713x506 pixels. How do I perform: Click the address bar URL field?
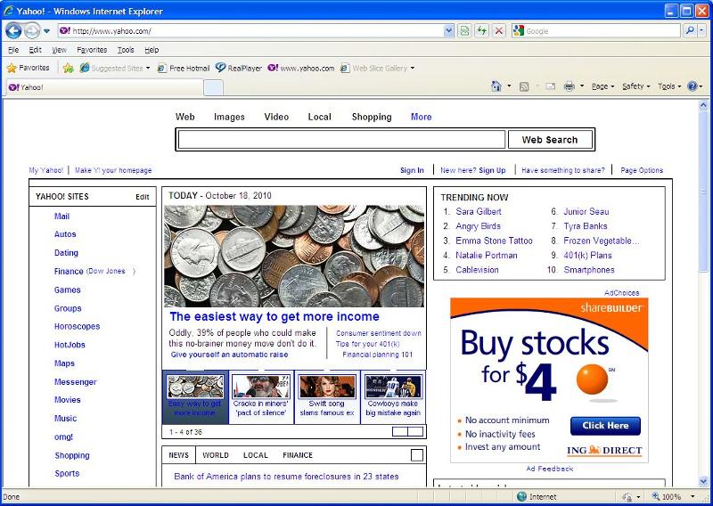(250, 31)
